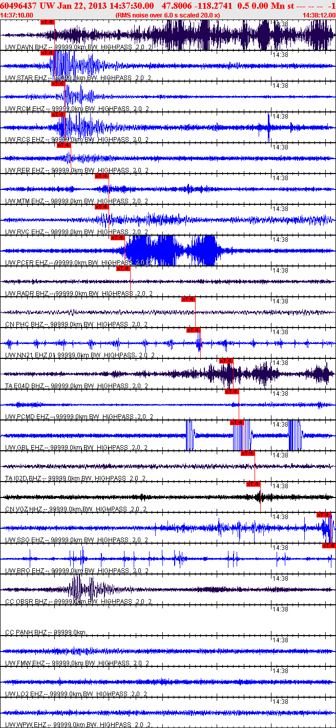Image resolution: width=336 pixels, height=728 pixels.
Task: Click the pick marker on the BRO trace
Action: click(x=329, y=546)
